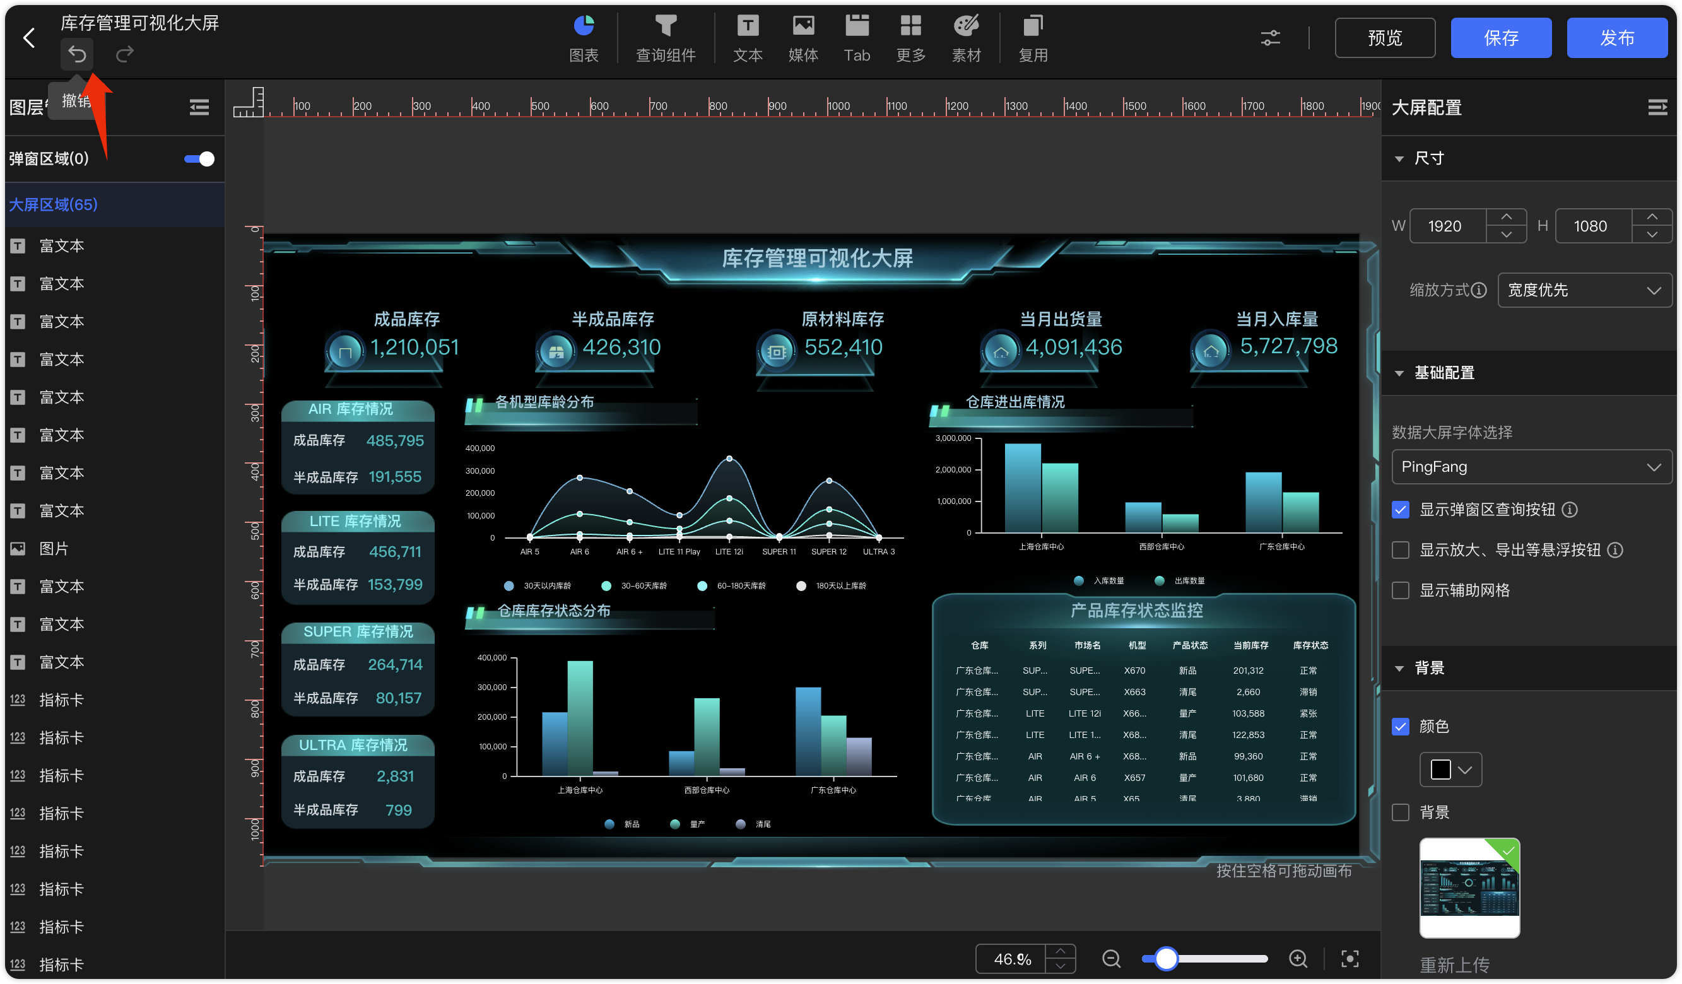Image resolution: width=1682 pixels, height=984 pixels.
Task: Click the H height input field
Action: point(1592,226)
